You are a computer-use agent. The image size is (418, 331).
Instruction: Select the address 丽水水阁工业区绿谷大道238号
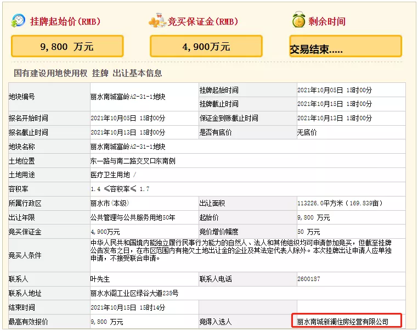point(134,293)
